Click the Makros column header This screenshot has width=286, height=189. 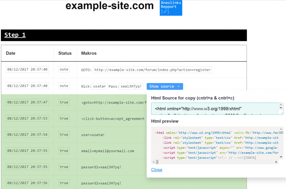tap(89, 53)
